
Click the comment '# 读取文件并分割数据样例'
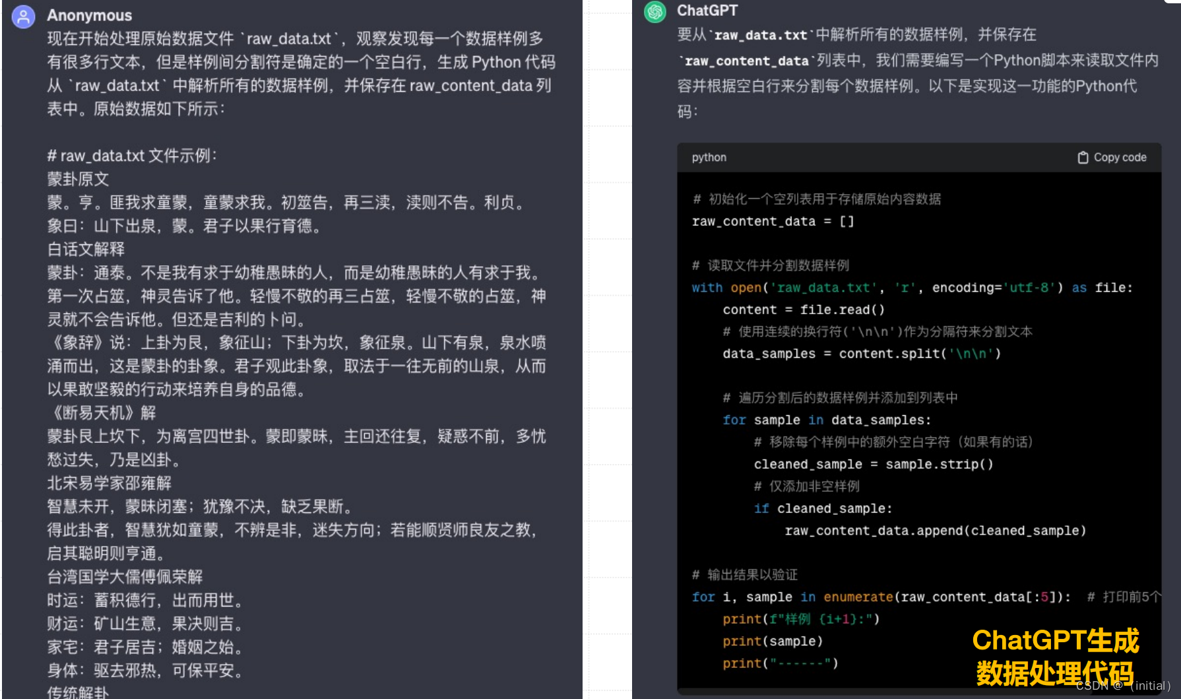point(771,265)
